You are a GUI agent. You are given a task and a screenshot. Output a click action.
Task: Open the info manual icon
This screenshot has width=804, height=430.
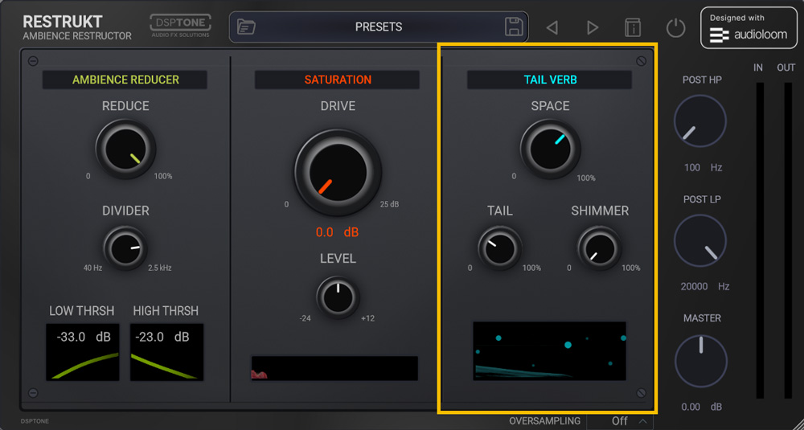pos(633,27)
